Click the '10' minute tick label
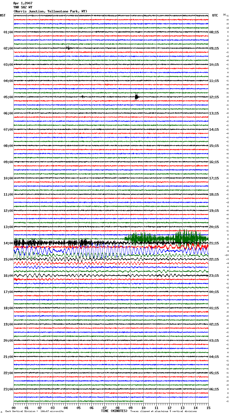 click(x=143, y=408)
